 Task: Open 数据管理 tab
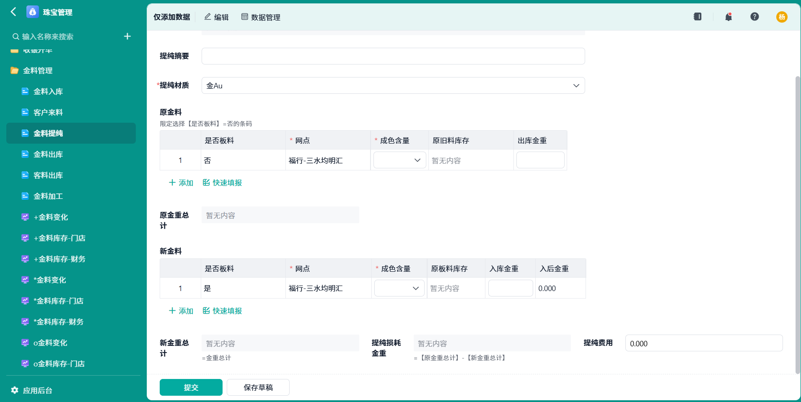[261, 17]
